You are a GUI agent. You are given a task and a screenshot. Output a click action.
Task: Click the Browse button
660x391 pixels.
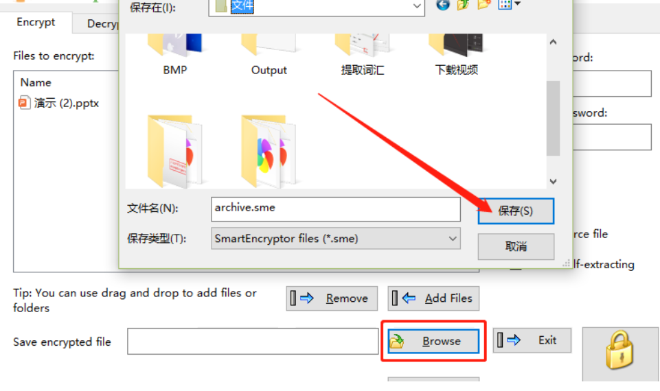(x=433, y=341)
